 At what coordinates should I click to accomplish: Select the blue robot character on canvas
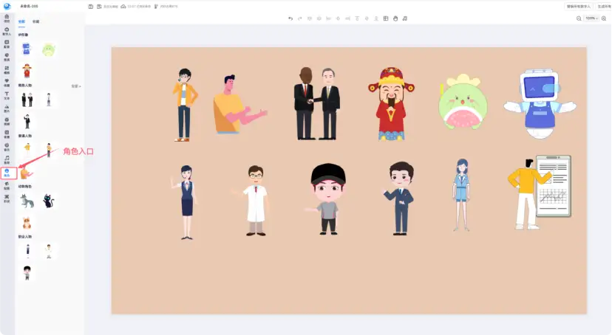540,105
